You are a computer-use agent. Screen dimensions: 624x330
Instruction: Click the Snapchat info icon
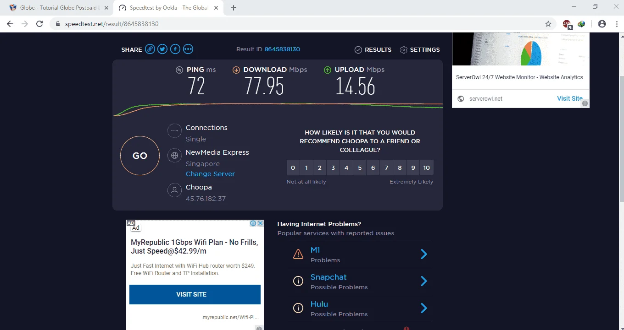coord(298,281)
